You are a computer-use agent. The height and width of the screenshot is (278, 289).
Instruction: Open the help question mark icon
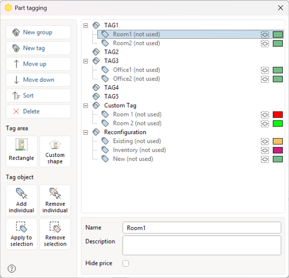12,268
